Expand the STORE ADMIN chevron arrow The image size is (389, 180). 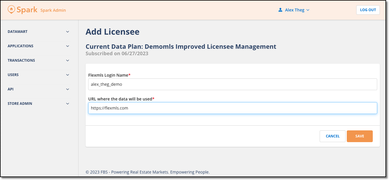[68, 104]
